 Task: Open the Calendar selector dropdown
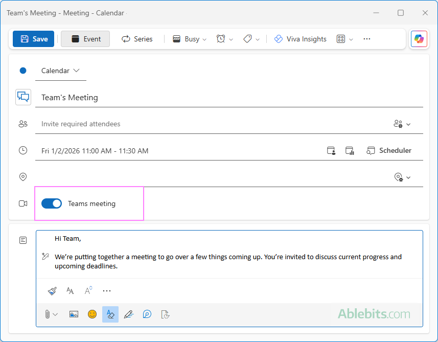coord(61,71)
